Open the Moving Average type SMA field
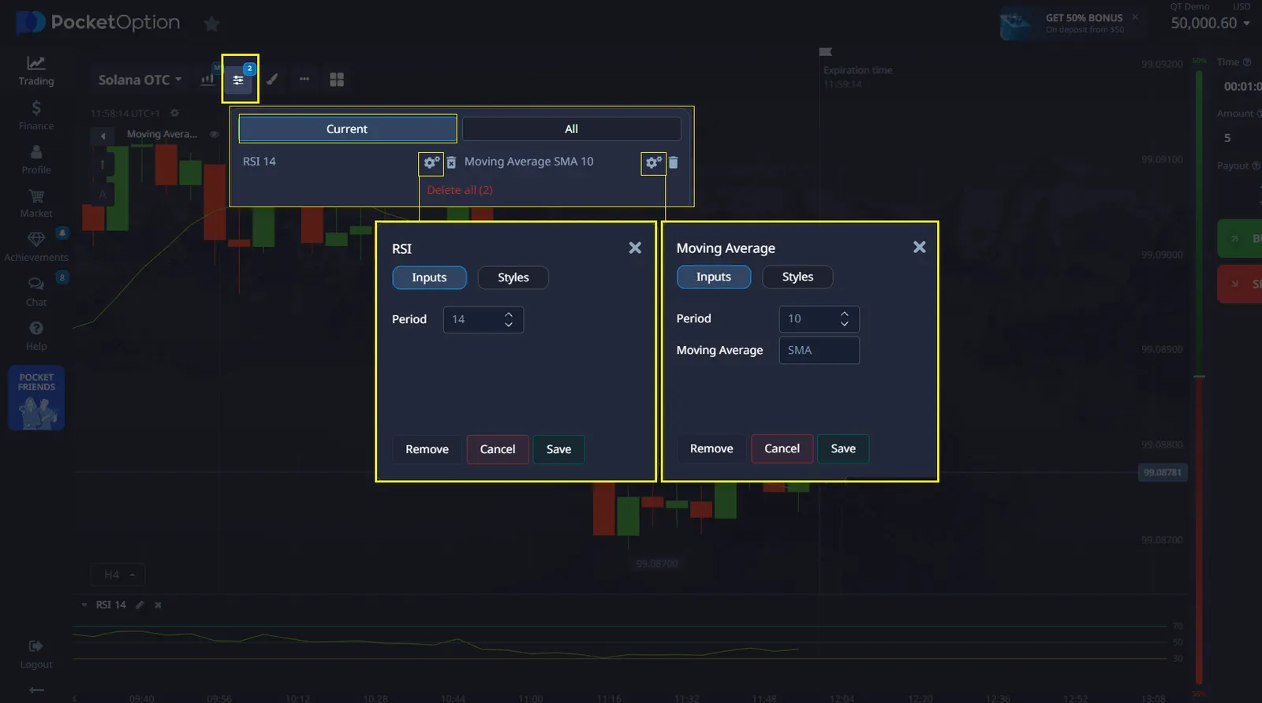1262x703 pixels. [819, 351]
